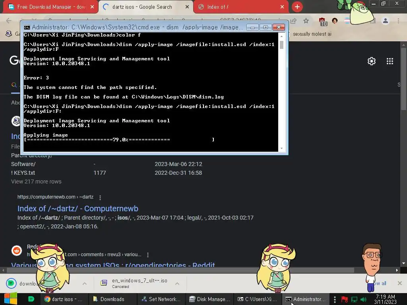Click the volume tray icon

[363, 299]
